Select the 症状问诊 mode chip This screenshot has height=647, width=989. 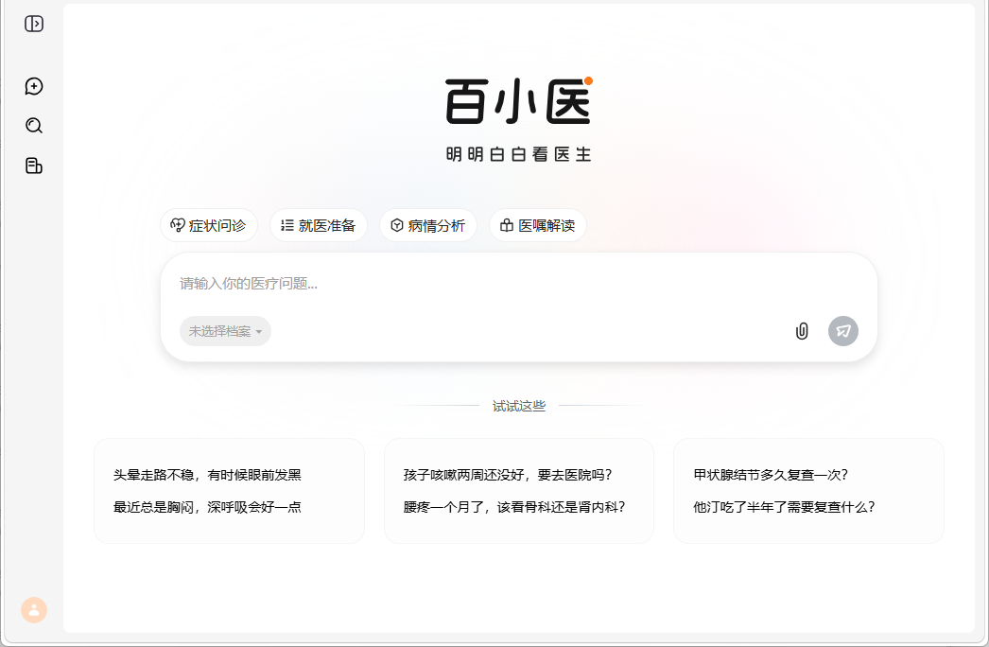pyautogui.click(x=209, y=225)
